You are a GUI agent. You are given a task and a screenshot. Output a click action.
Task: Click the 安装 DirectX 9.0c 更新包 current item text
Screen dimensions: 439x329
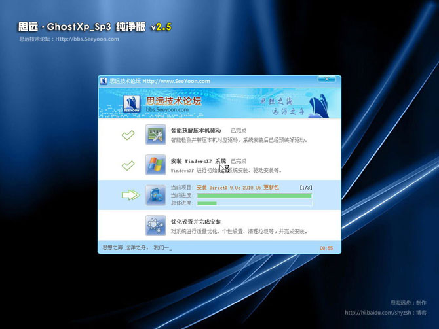[x=237, y=188]
